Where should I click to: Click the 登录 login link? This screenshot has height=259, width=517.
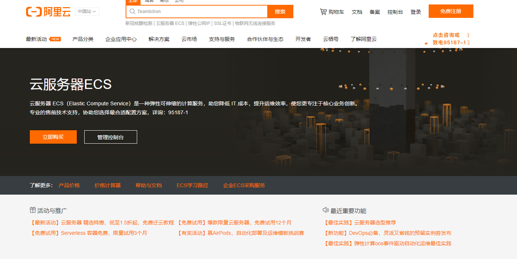click(x=416, y=12)
